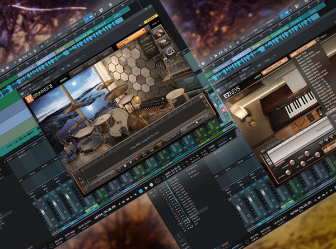Click the kick drum in the kit

[x=119, y=122]
